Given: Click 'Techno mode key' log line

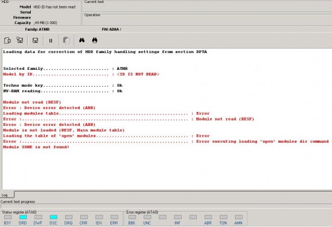Looking at the screenshot, I should click(x=63, y=86).
